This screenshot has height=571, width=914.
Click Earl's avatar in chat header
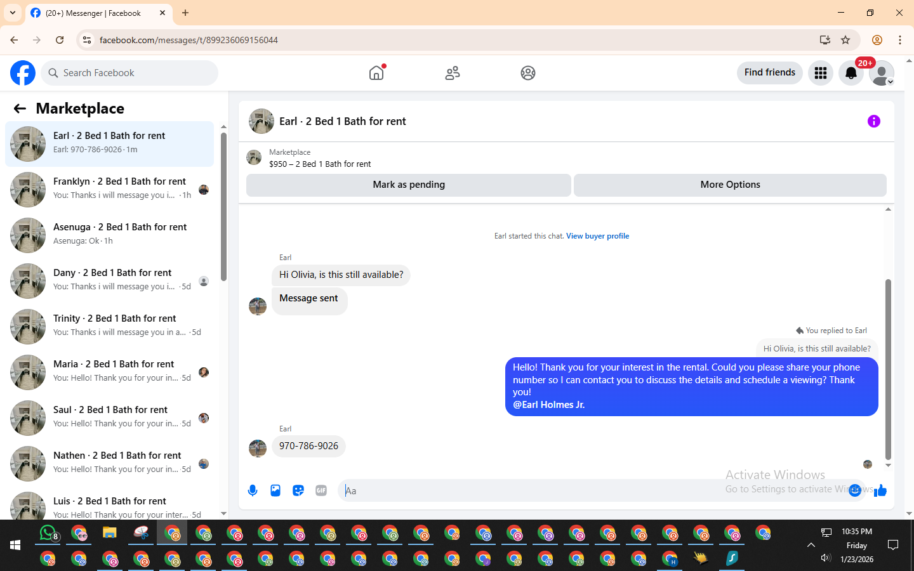click(262, 121)
